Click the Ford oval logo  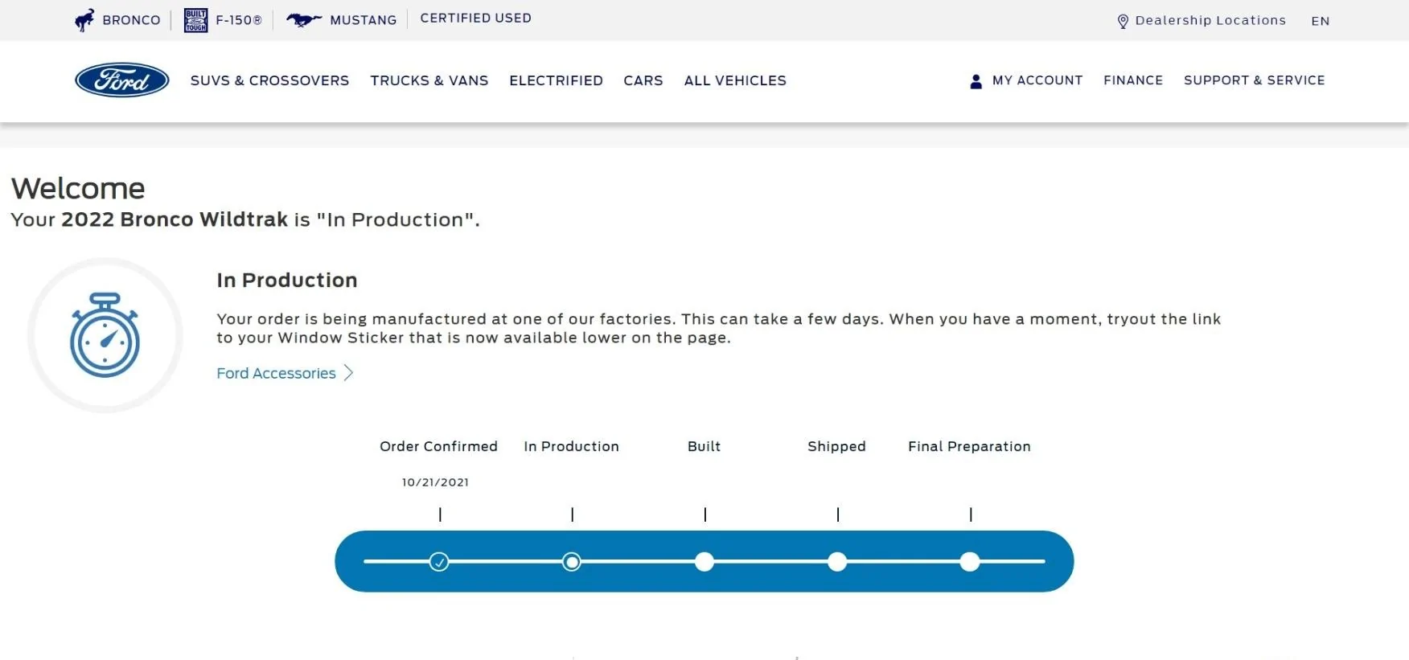122,80
